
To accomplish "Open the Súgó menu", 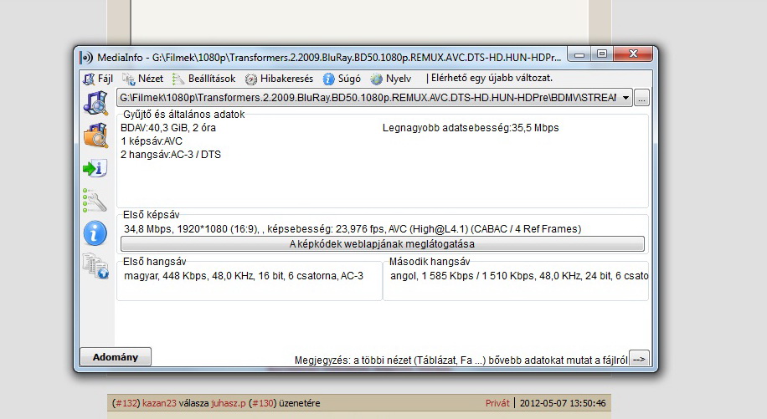I will point(342,79).
